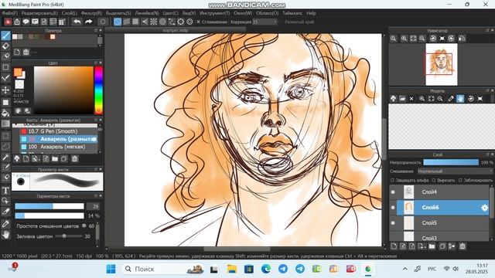The height and width of the screenshot is (278, 495).
Task: Open the Help menu
Action: [x=311, y=13]
